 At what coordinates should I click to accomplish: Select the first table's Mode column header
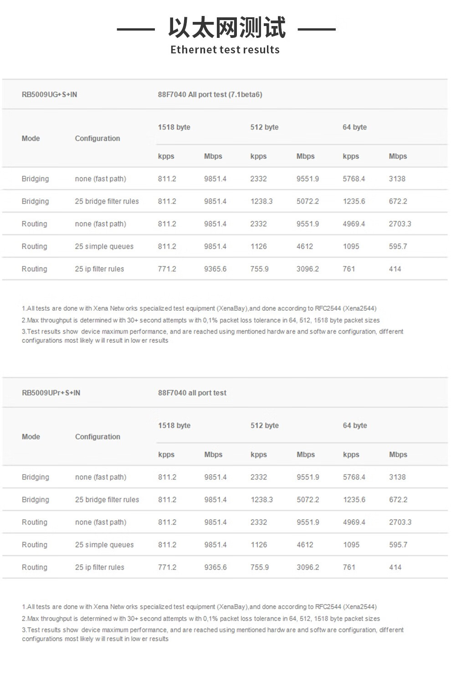coord(31,138)
